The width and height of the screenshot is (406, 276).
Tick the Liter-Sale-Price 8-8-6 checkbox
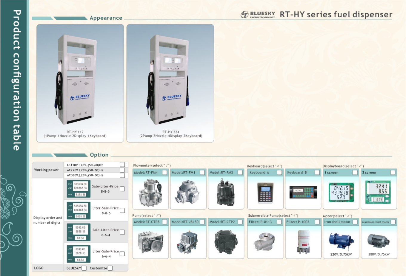tap(122, 210)
